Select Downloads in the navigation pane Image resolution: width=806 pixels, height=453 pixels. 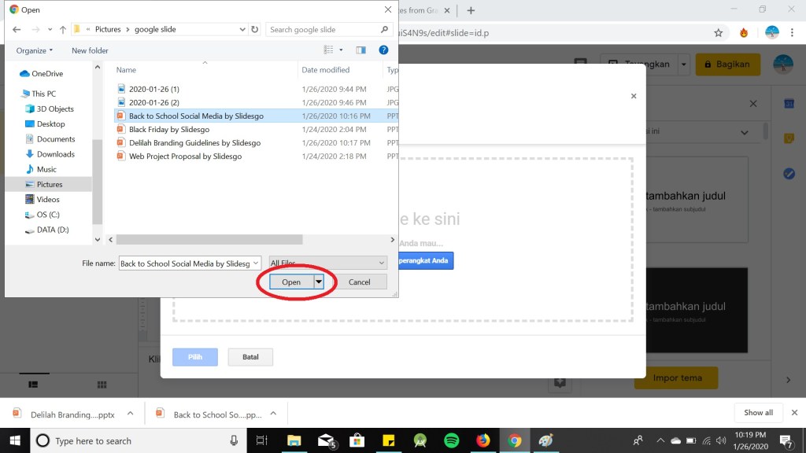[x=55, y=154]
